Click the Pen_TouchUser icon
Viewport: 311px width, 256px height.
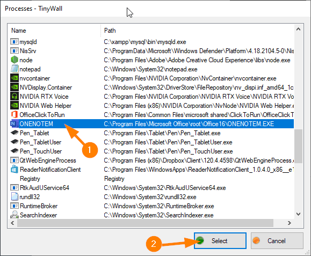pos(15,151)
